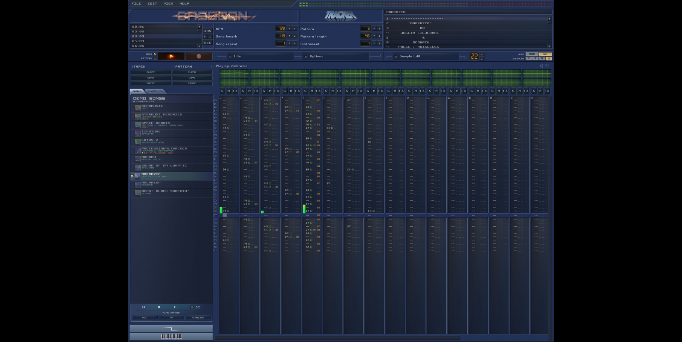This screenshot has height=342, width=682.
Task: Skip to the next demo song
Action: [175, 307]
